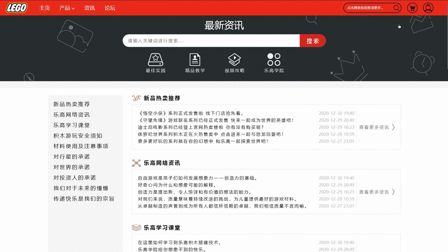Open the user account icon
This screenshot has height=252, width=448.
428,8
